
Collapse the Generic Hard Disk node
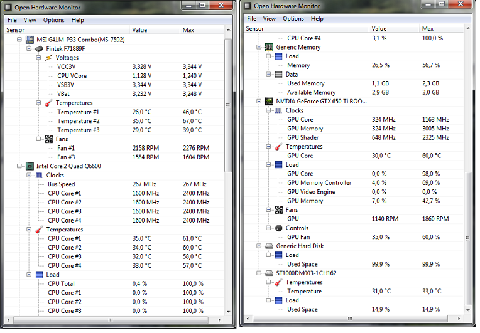click(x=259, y=246)
